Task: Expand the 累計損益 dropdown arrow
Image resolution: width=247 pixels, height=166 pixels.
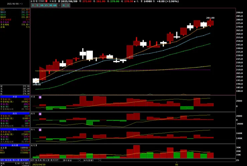Action: pos(79,160)
